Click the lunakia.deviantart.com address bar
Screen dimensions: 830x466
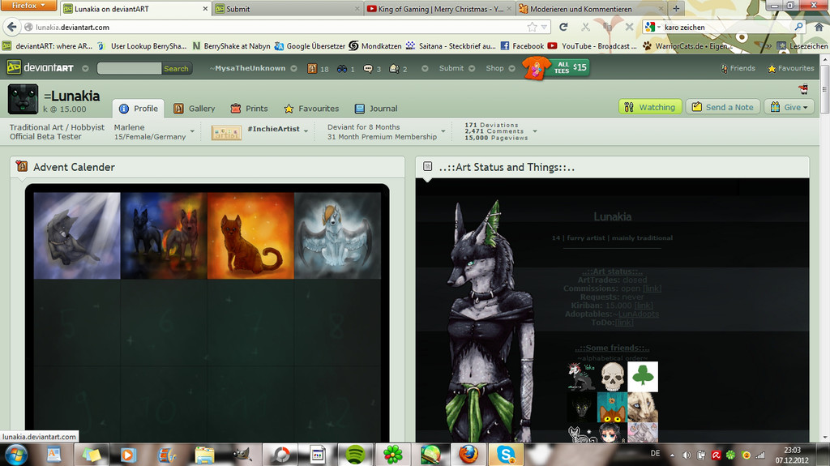coord(276,27)
